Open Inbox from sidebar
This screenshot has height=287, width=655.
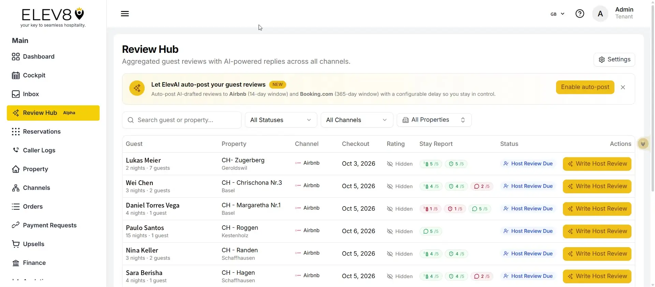tap(53, 94)
